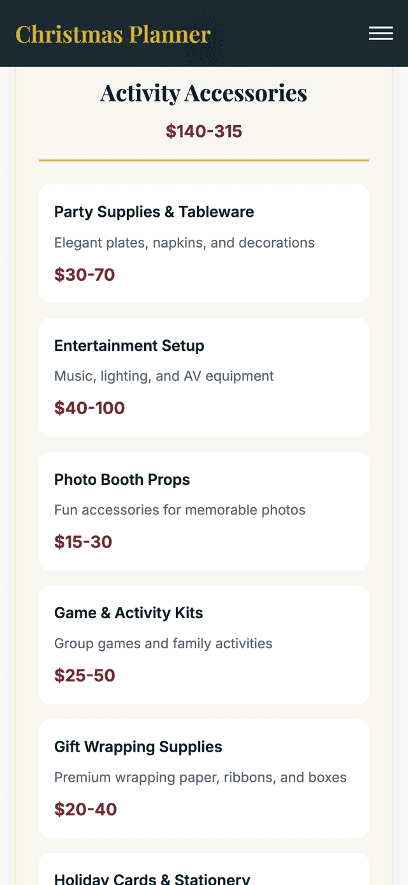Open the Gift Wrapping Supplies card

click(204, 777)
